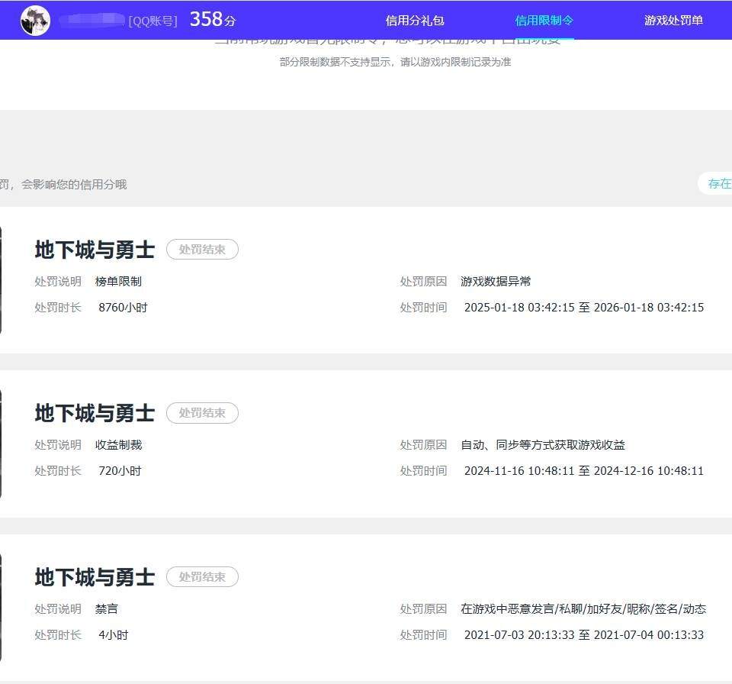Click the 禁言 penalty description
Screen dimensions: 732x684
pyautogui.click(x=107, y=608)
